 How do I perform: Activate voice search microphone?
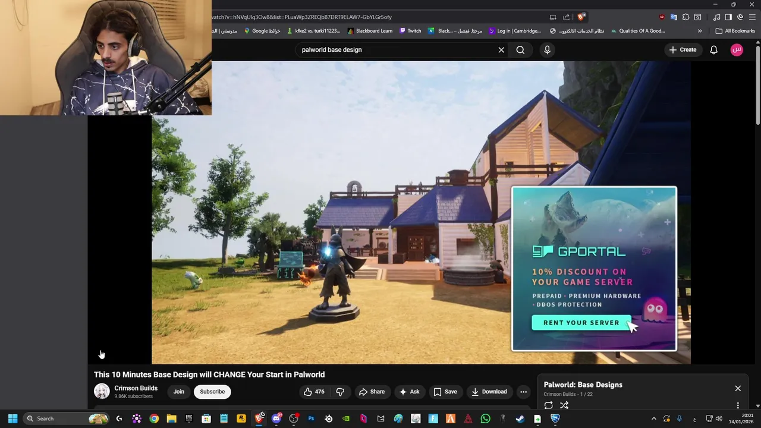point(547,50)
